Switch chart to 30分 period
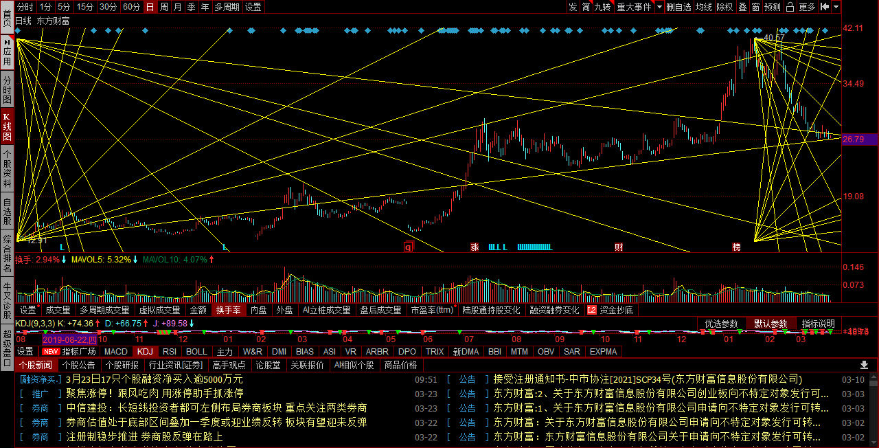The width and height of the screenshot is (879, 448). point(108,7)
